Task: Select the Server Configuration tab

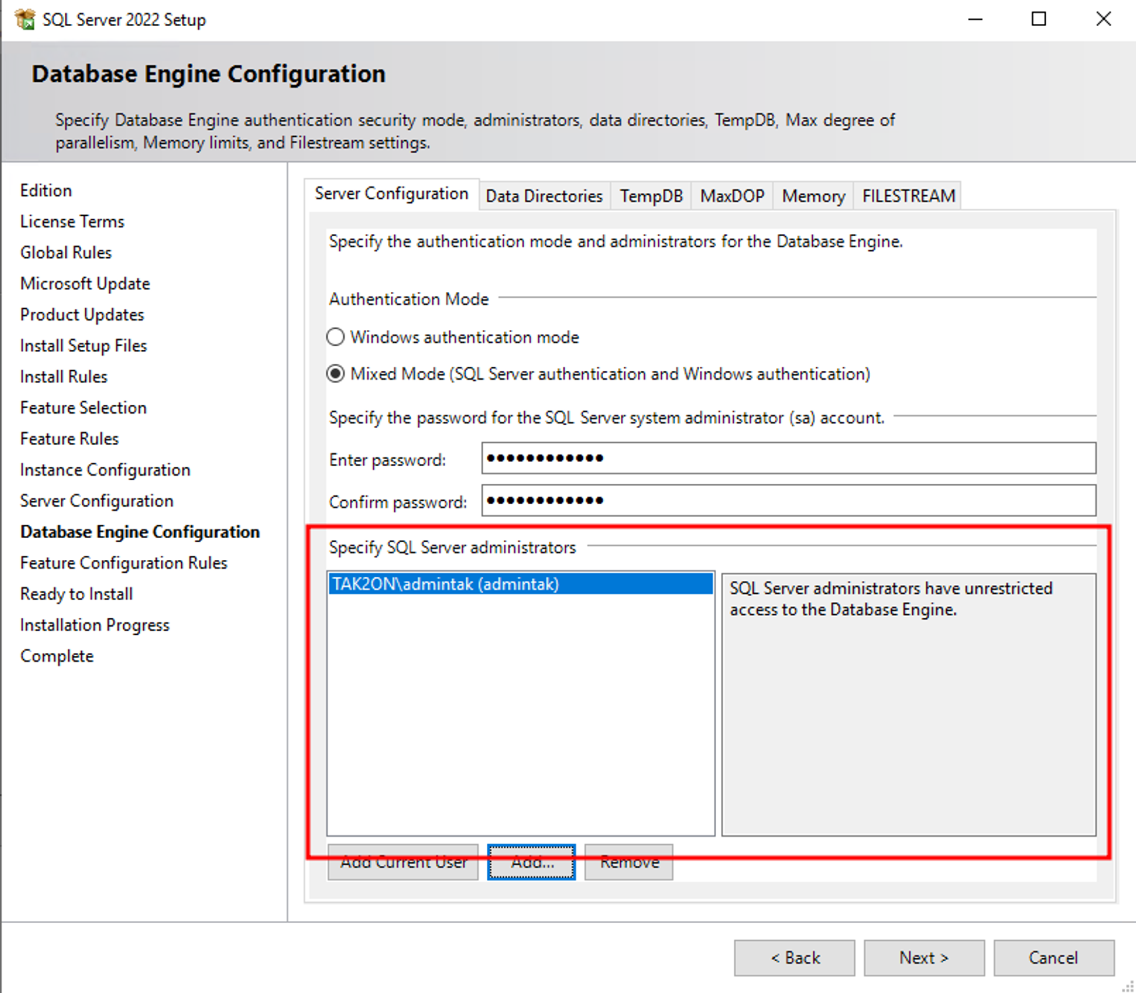Action: point(391,194)
